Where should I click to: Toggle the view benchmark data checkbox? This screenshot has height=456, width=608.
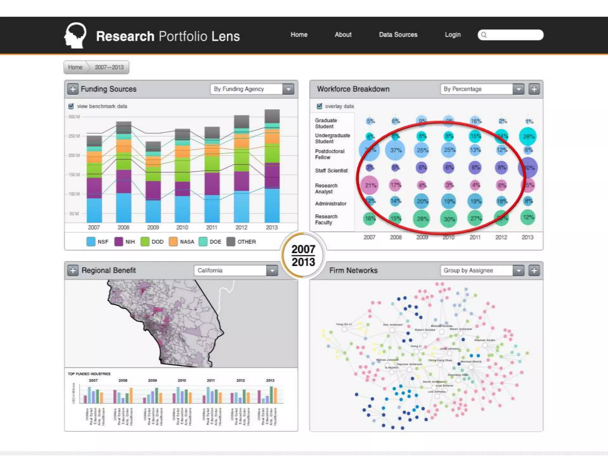coord(71,106)
